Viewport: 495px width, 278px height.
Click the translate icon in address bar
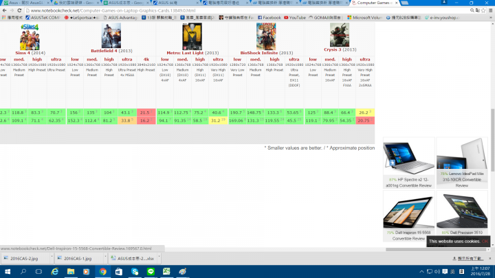pyautogui.click(x=477, y=10)
